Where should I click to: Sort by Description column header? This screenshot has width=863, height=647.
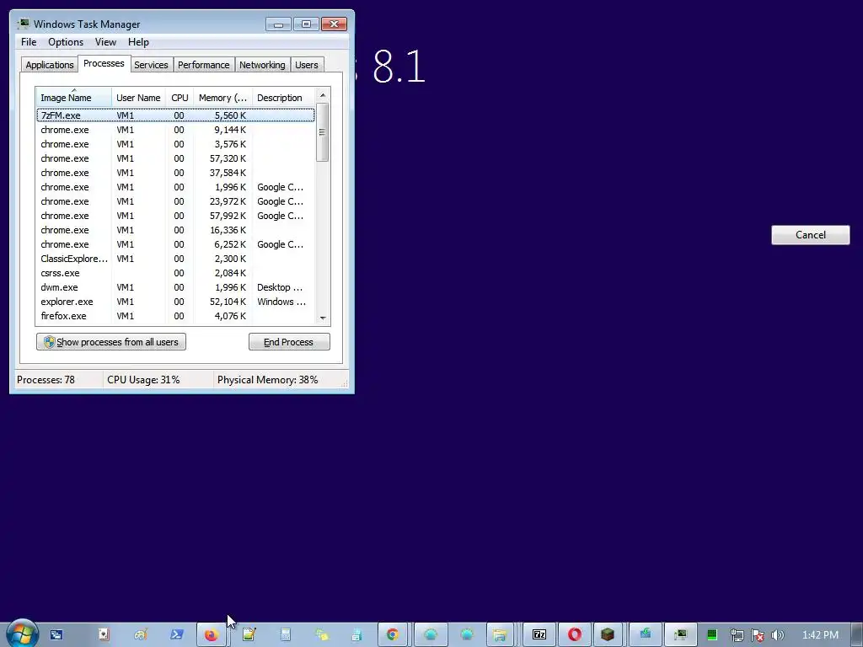pyautogui.click(x=283, y=98)
